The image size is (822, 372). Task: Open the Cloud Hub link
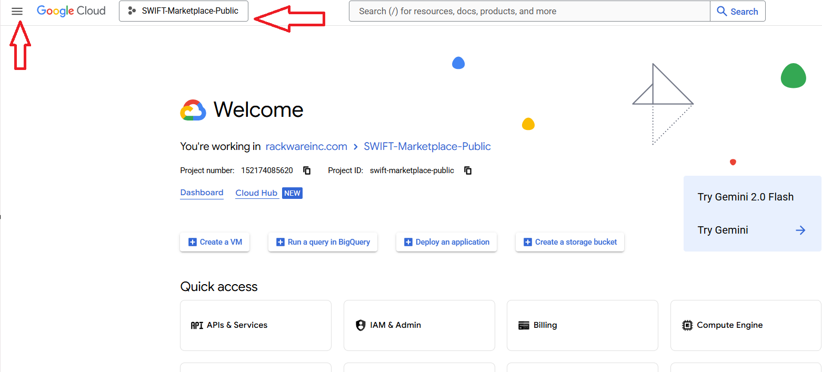pyautogui.click(x=256, y=193)
